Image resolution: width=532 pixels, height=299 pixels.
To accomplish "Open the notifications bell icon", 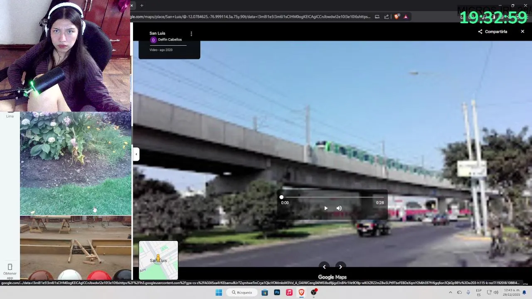I will point(524,292).
